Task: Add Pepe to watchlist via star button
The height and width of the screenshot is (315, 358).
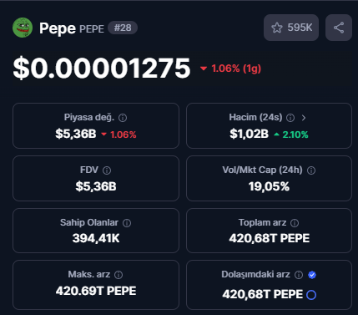Action: [x=291, y=28]
